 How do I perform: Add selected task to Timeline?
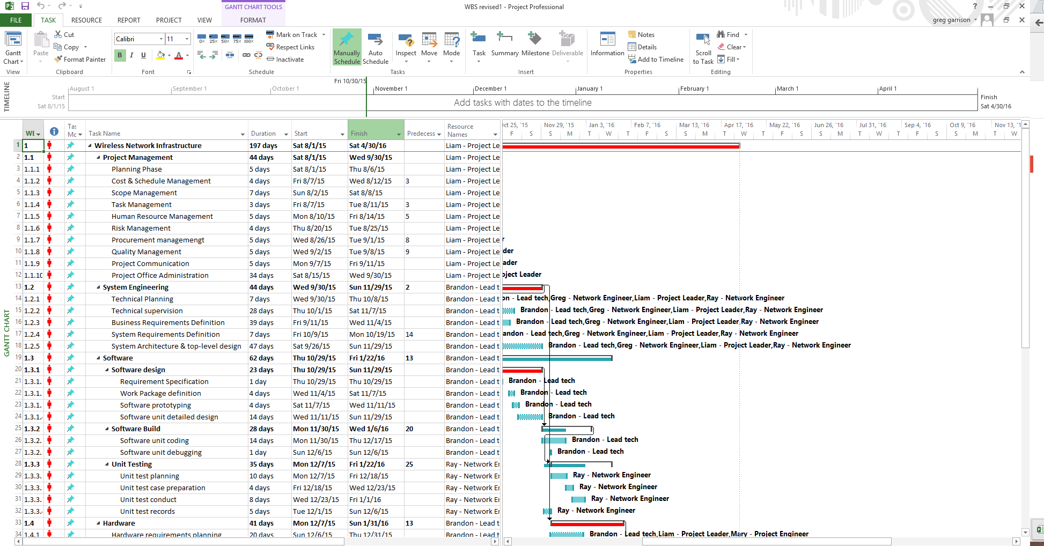pyautogui.click(x=656, y=59)
